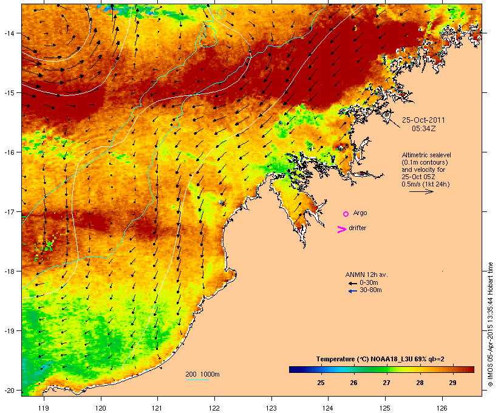Select the date text 25-Oct-2011
Viewport: 498px width, 413px height.
[x=423, y=120]
